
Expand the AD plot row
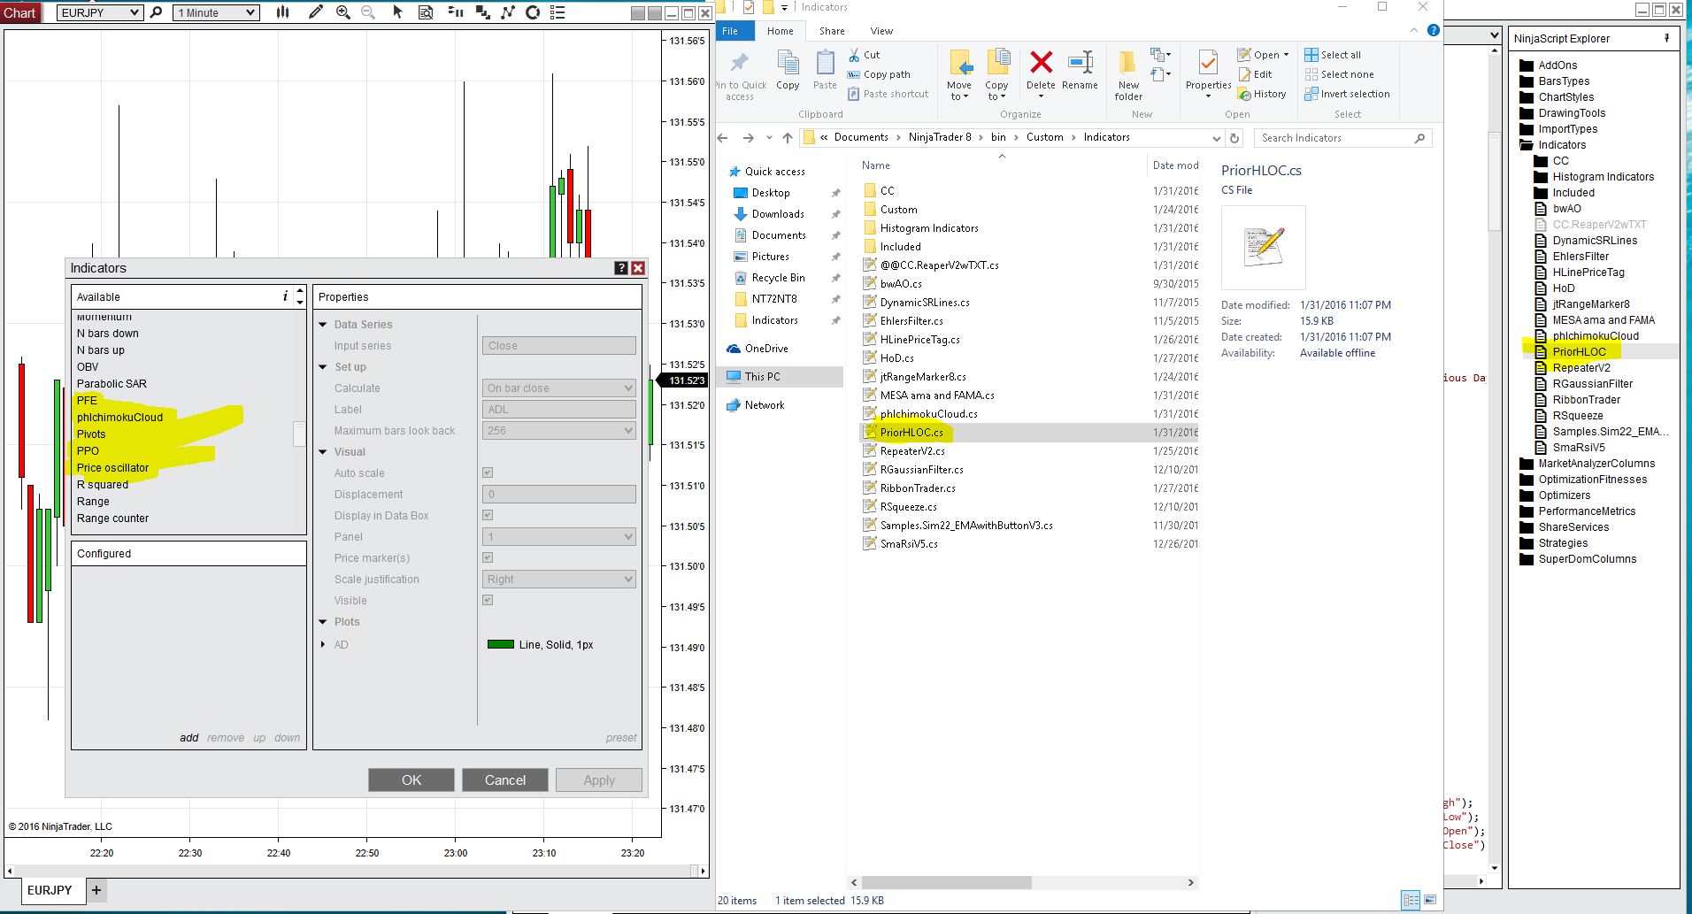pos(323,644)
